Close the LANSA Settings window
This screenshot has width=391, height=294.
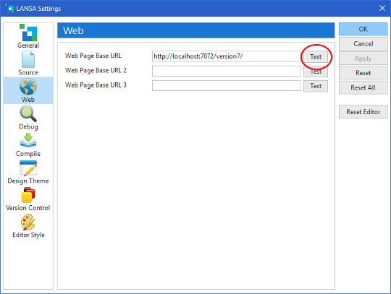[382, 8]
